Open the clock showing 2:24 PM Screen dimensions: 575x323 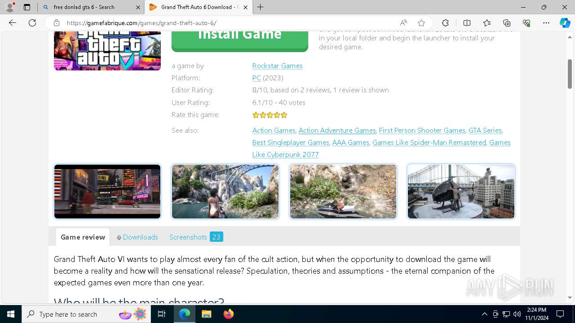536,314
